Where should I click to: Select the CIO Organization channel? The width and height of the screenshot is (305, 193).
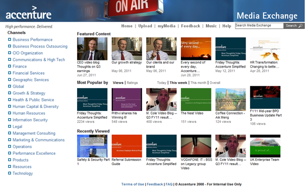tap(27, 53)
